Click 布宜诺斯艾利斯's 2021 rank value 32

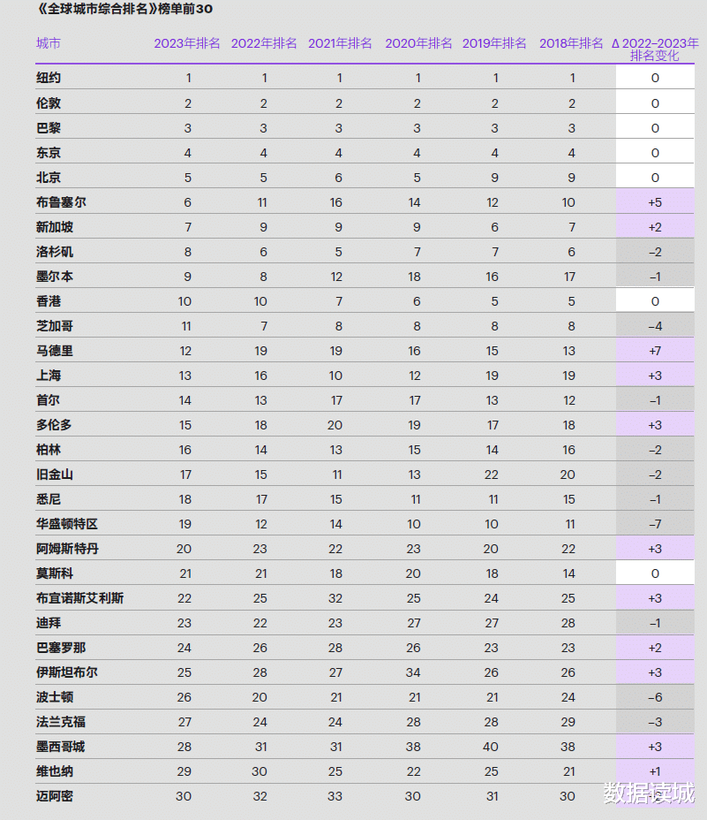click(x=335, y=598)
